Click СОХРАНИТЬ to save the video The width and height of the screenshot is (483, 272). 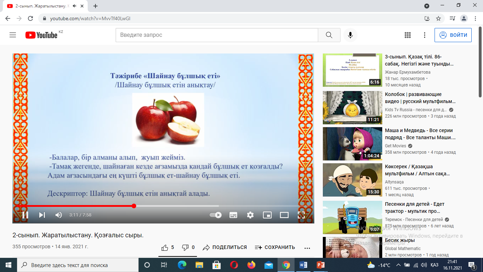(275, 248)
